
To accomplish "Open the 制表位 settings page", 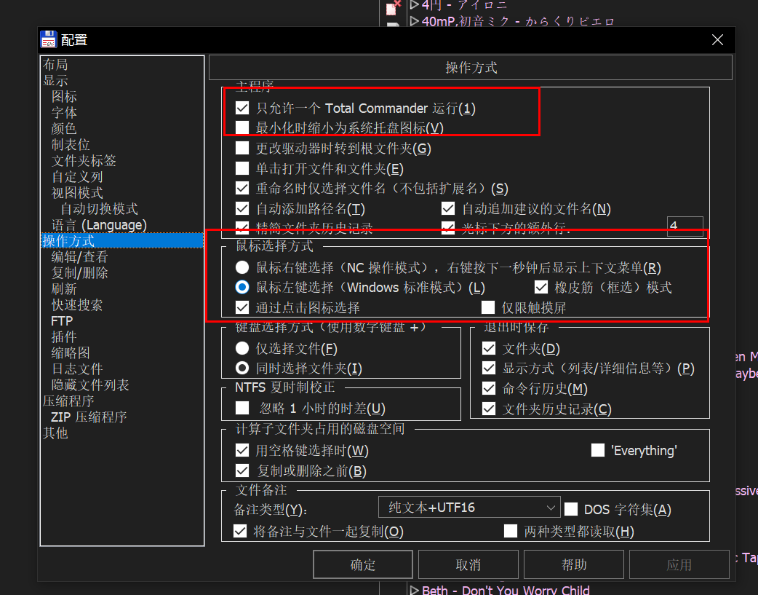I will pyautogui.click(x=71, y=144).
